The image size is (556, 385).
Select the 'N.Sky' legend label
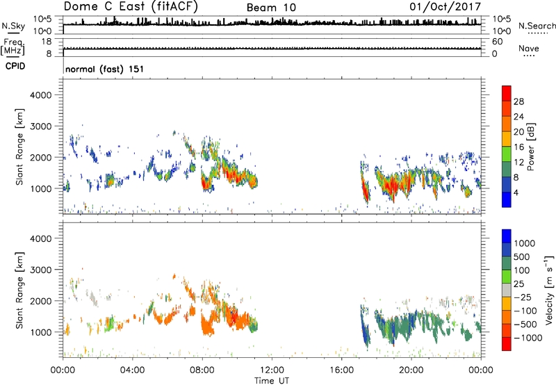pos(13,26)
